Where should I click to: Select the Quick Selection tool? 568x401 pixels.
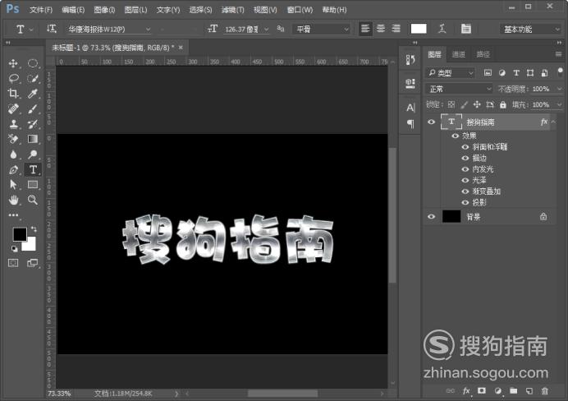click(33, 78)
